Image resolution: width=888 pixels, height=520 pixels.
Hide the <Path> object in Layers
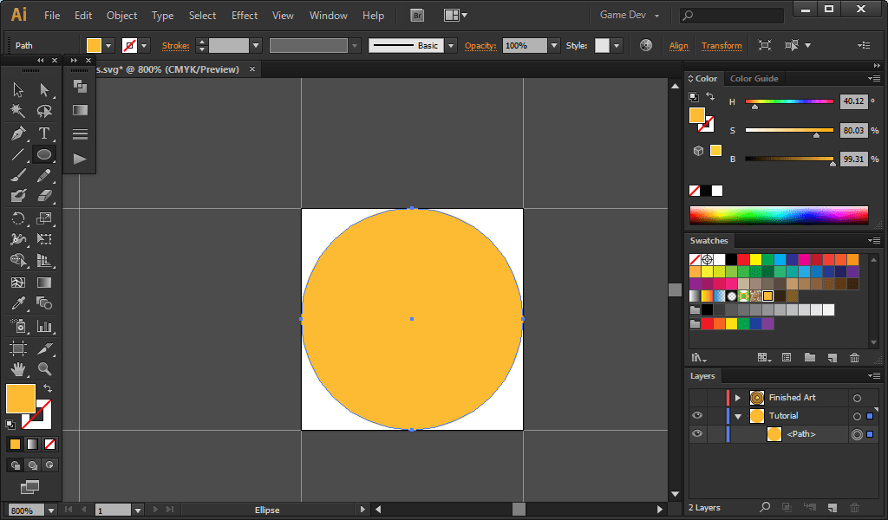click(x=696, y=433)
